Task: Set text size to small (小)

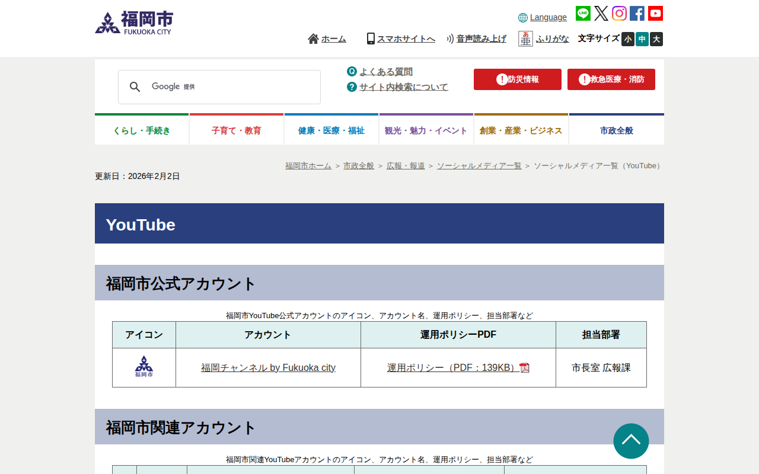Action: 628,39
